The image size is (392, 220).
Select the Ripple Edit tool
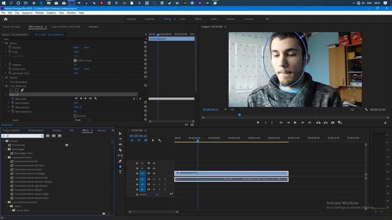pyautogui.click(x=120, y=144)
